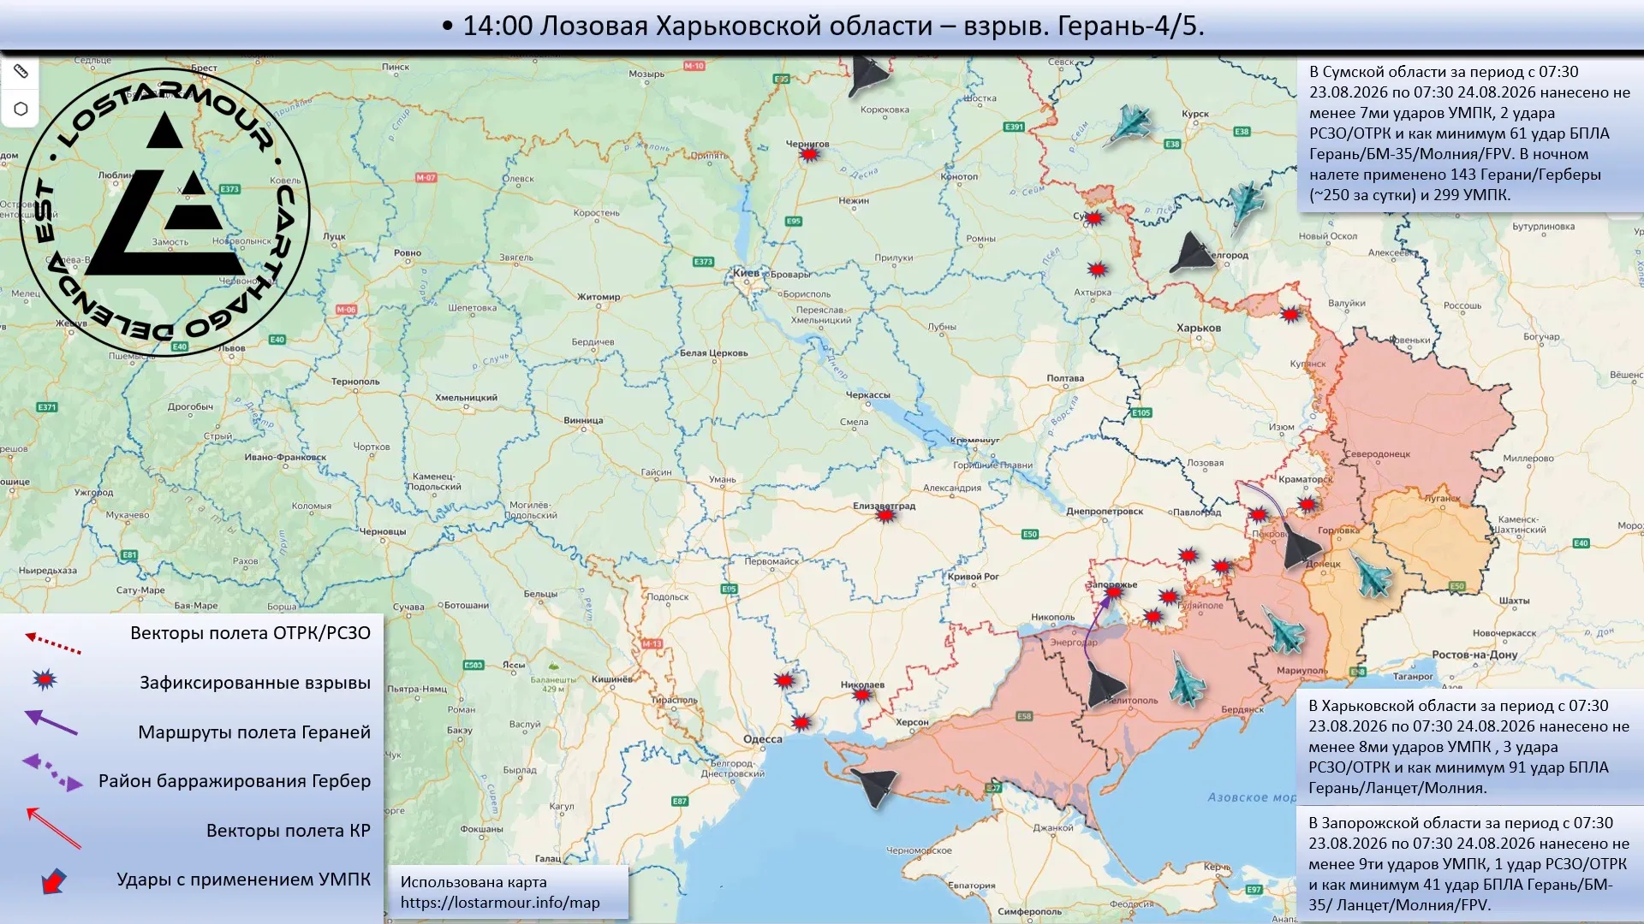Click the dotted purple Gerbera loitering arrow legend icon
Viewport: 1644px width, 924px height.
(53, 773)
